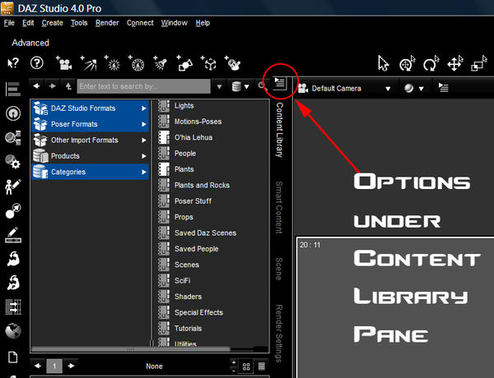Screen dimensions: 494x378
Task: Open the interactive help question mark icon
Action: click(37, 63)
